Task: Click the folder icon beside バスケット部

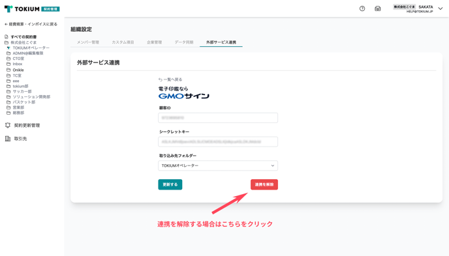Action: pyautogui.click(x=8, y=102)
